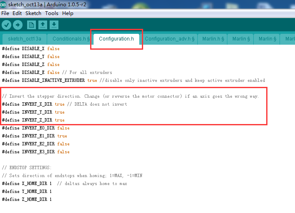Save the sketch with the down-arrow icon
The width and height of the screenshot is (295, 213).
tap(54, 25)
